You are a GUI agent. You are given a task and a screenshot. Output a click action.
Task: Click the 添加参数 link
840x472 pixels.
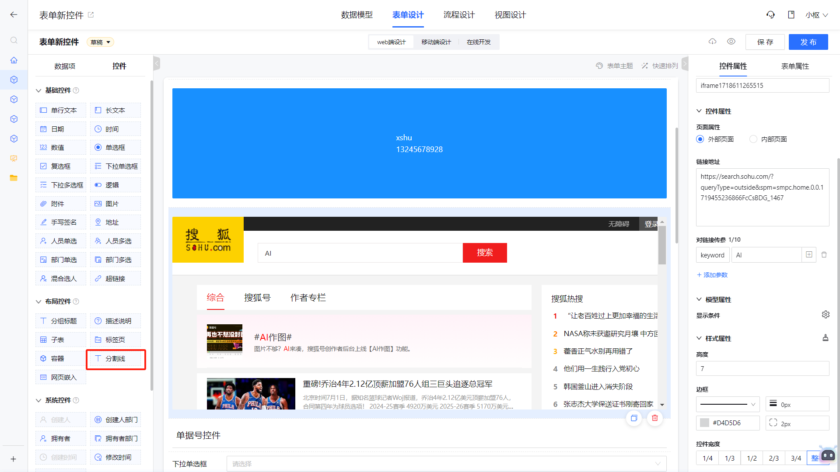coord(712,275)
